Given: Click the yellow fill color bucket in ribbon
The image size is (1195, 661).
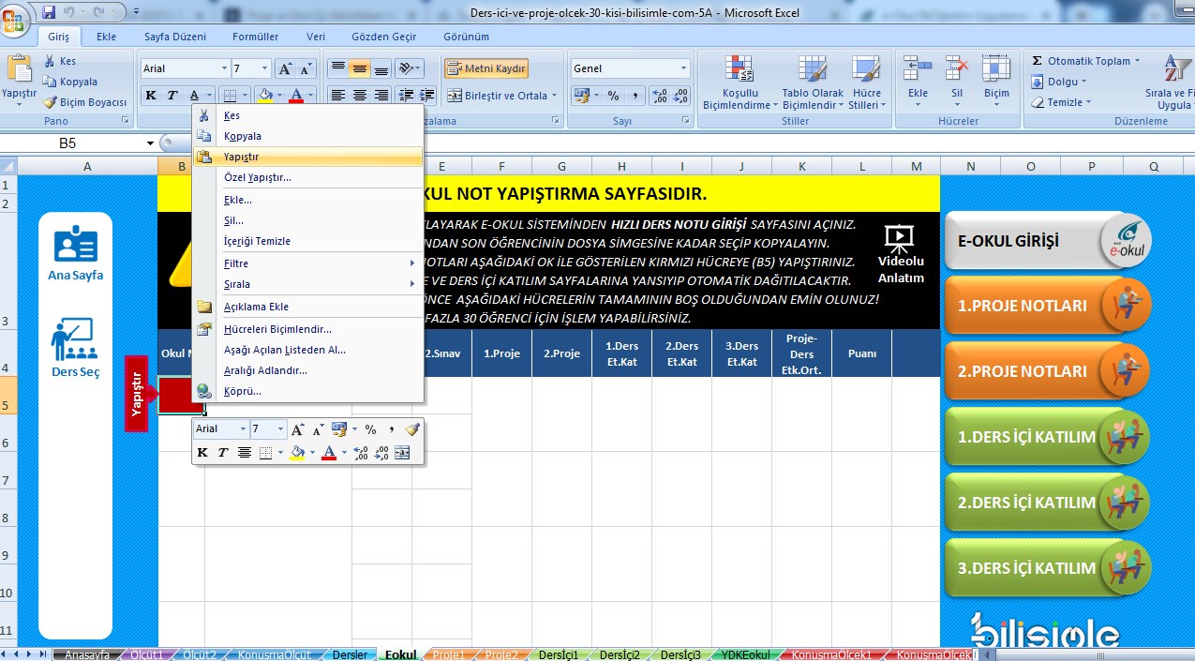Looking at the screenshot, I should [x=265, y=96].
